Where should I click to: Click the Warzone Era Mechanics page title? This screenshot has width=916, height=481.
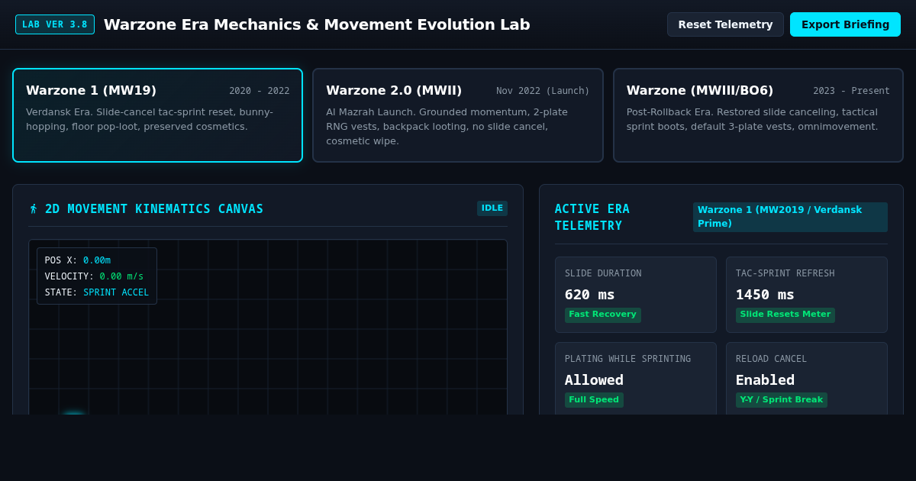coord(317,24)
